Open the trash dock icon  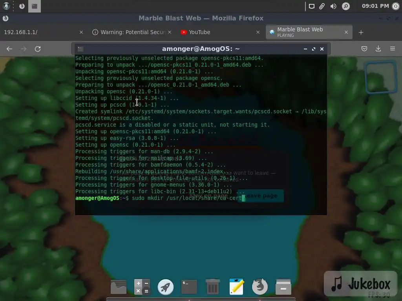(x=212, y=286)
